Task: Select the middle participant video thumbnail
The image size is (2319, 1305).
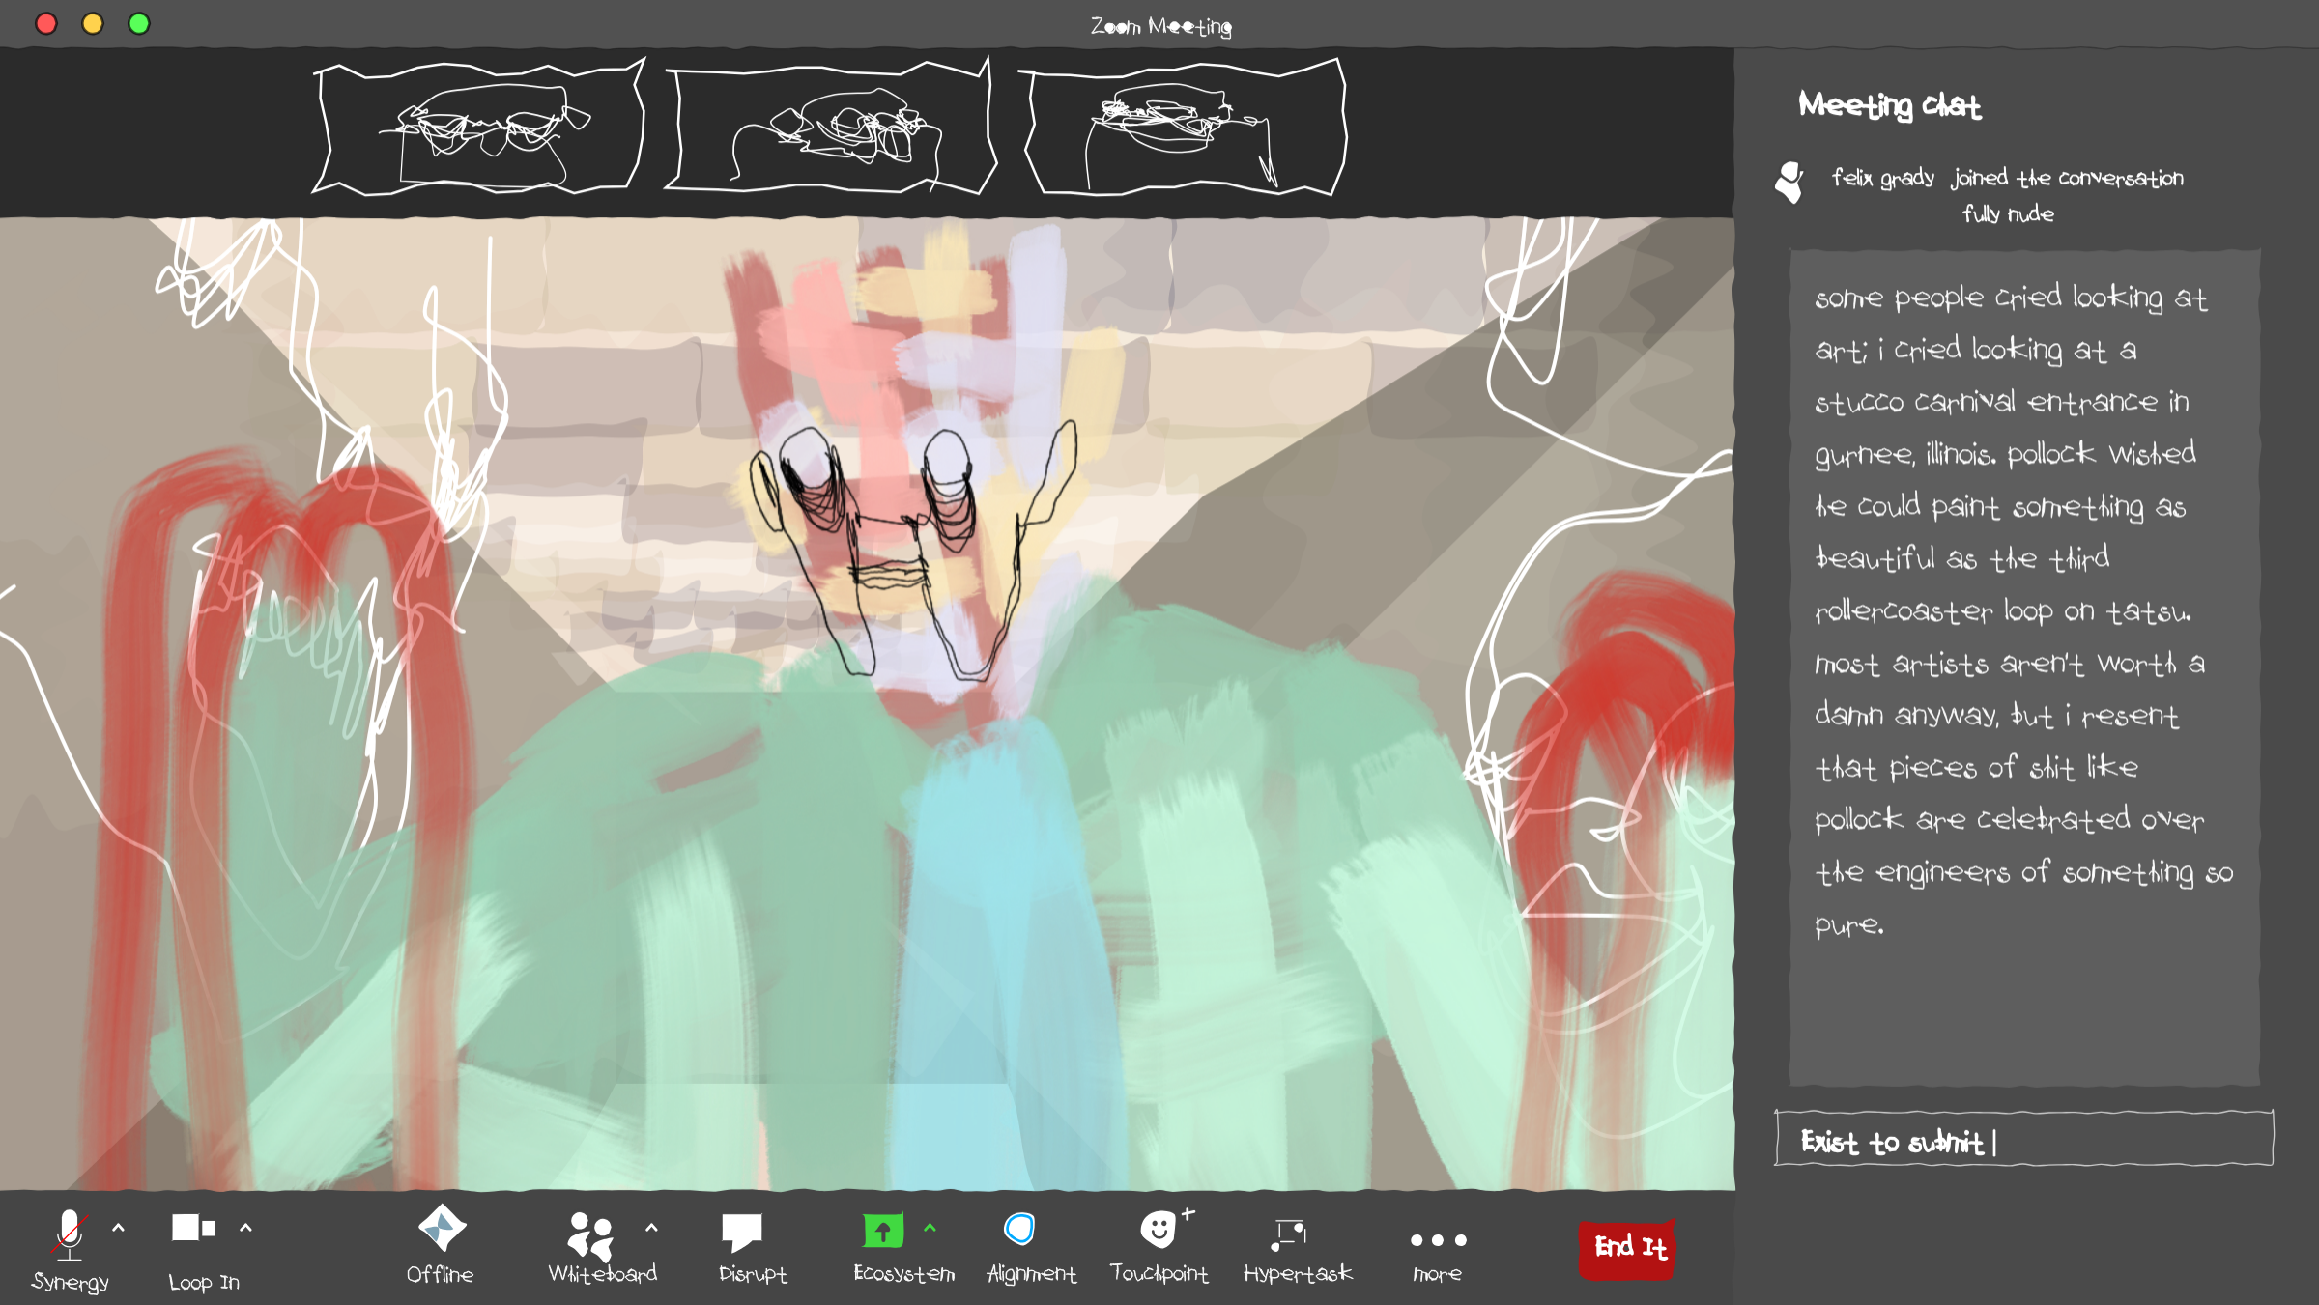Action: (831, 128)
